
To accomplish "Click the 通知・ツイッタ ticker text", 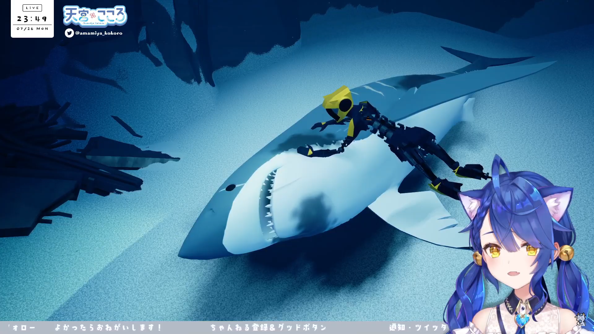I will tap(418, 327).
